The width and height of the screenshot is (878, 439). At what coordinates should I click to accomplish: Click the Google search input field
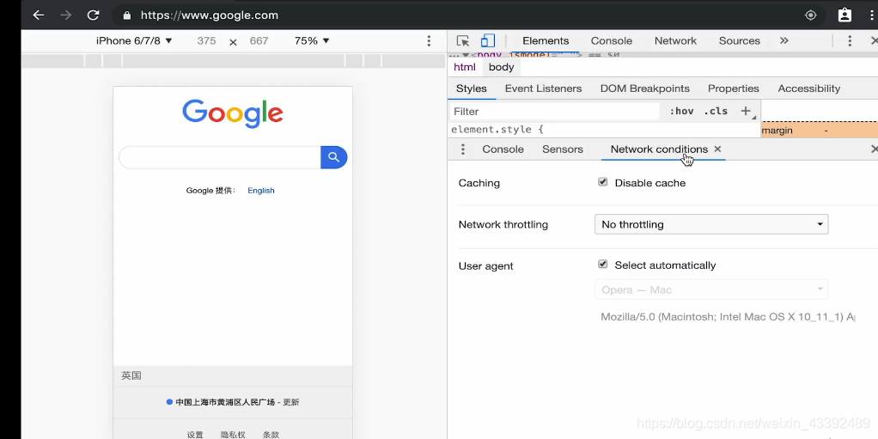[x=220, y=157]
